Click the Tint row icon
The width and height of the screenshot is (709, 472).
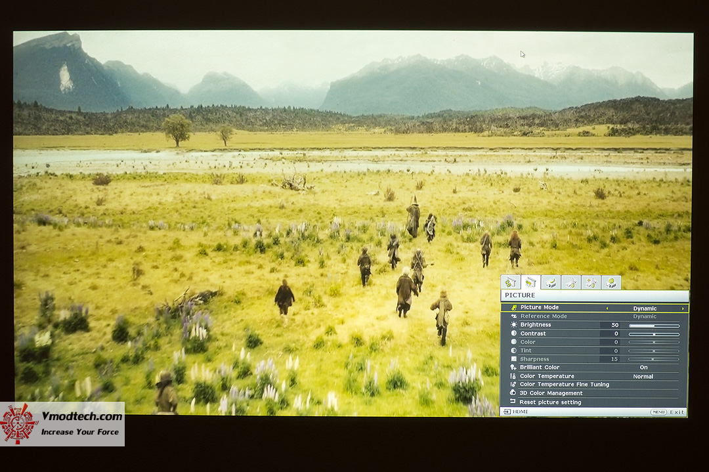pyautogui.click(x=513, y=351)
